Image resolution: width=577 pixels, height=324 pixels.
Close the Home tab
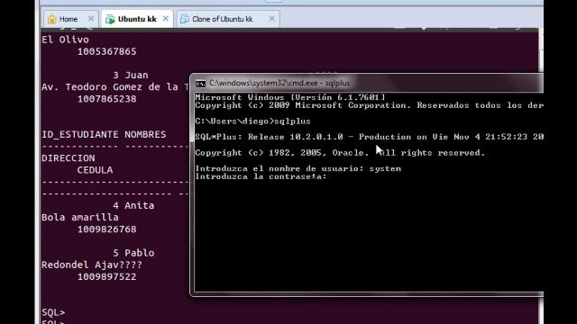coord(91,18)
